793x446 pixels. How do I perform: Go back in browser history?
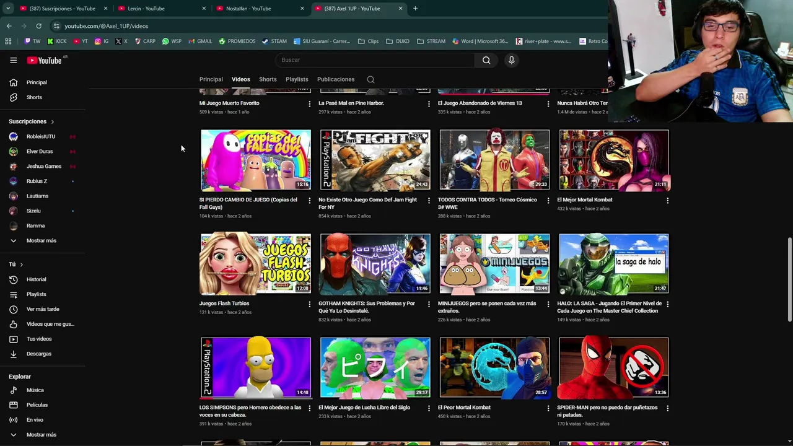(9, 26)
